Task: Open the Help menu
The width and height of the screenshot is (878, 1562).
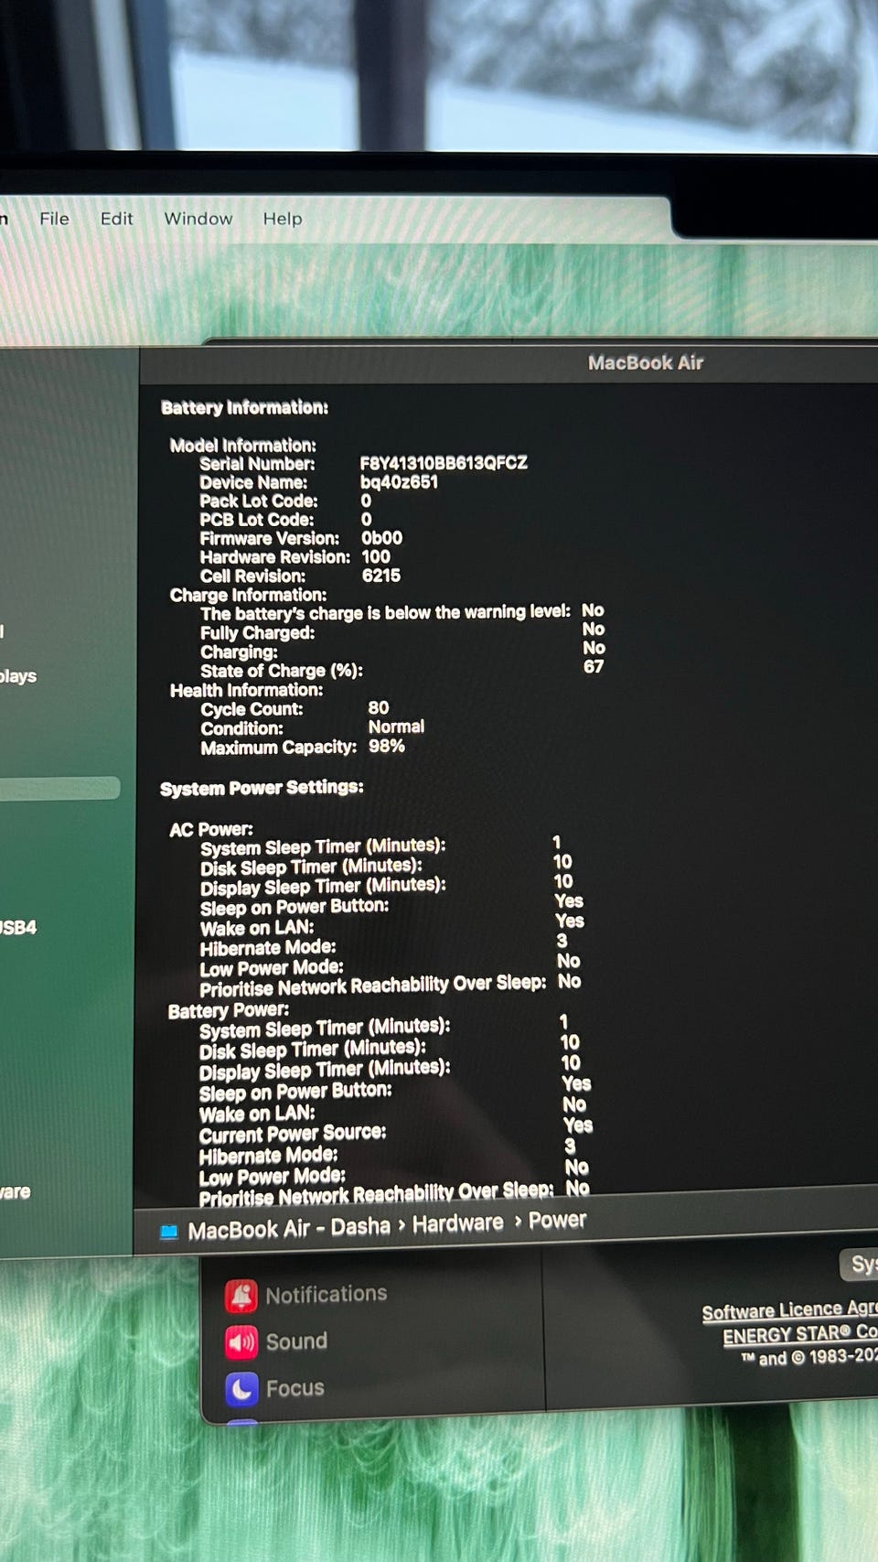Action: [x=282, y=219]
